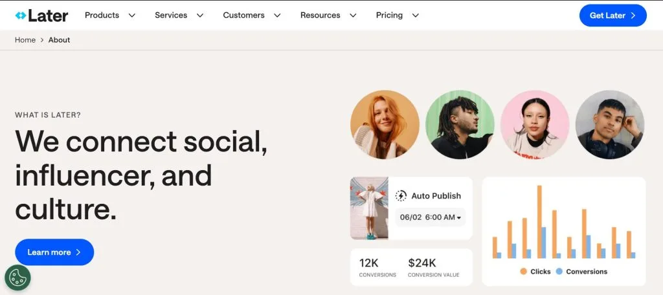Open the Customers menu
Viewport: 663px width, 295px height.
[252, 15]
